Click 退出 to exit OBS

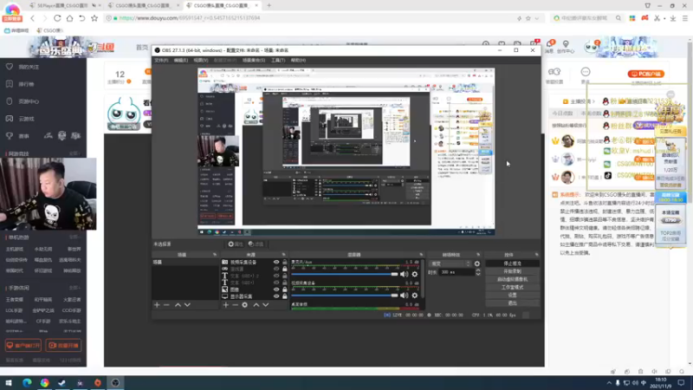512,302
